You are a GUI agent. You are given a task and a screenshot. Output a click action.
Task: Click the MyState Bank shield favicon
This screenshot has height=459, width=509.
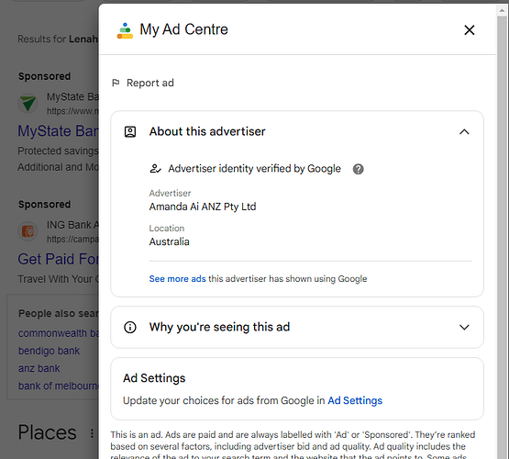click(x=28, y=104)
